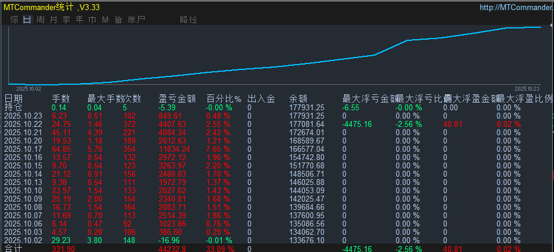Select the 2025.10.22 date row
Image resolution: width=554 pixels, height=252 pixels.
click(x=23, y=125)
